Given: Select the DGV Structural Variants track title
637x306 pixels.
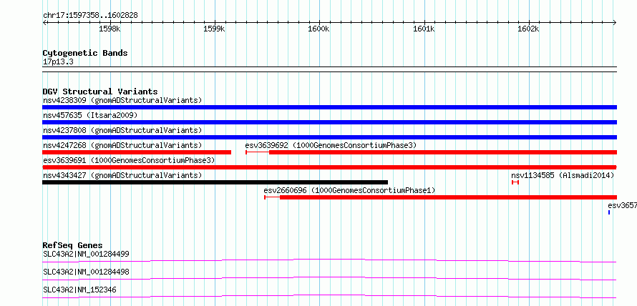Looking at the screenshot, I should tap(100, 92).
